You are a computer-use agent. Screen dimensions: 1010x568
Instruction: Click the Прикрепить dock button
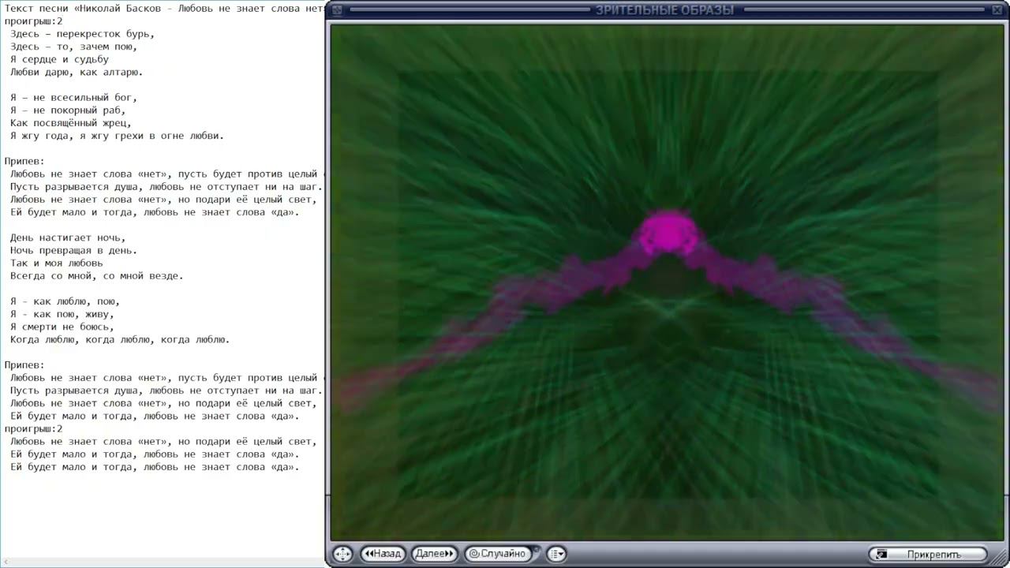pyautogui.click(x=928, y=554)
